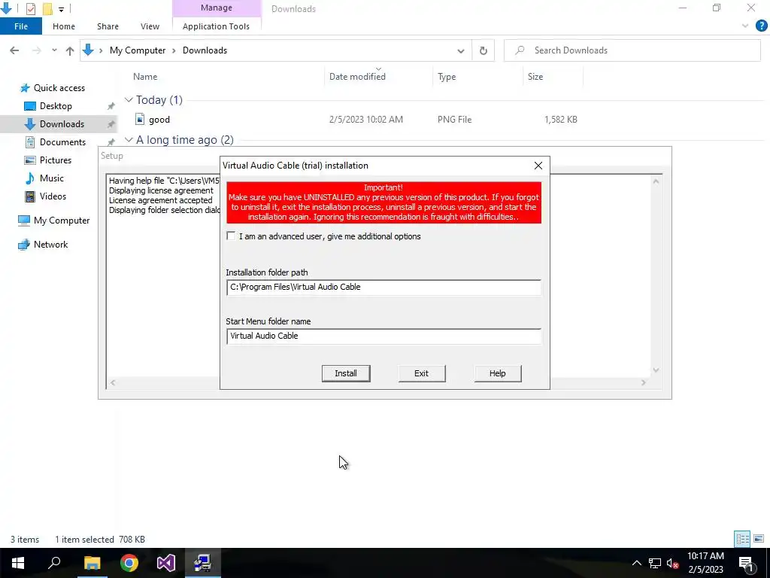Refresh the Downloads folder

coord(484,50)
